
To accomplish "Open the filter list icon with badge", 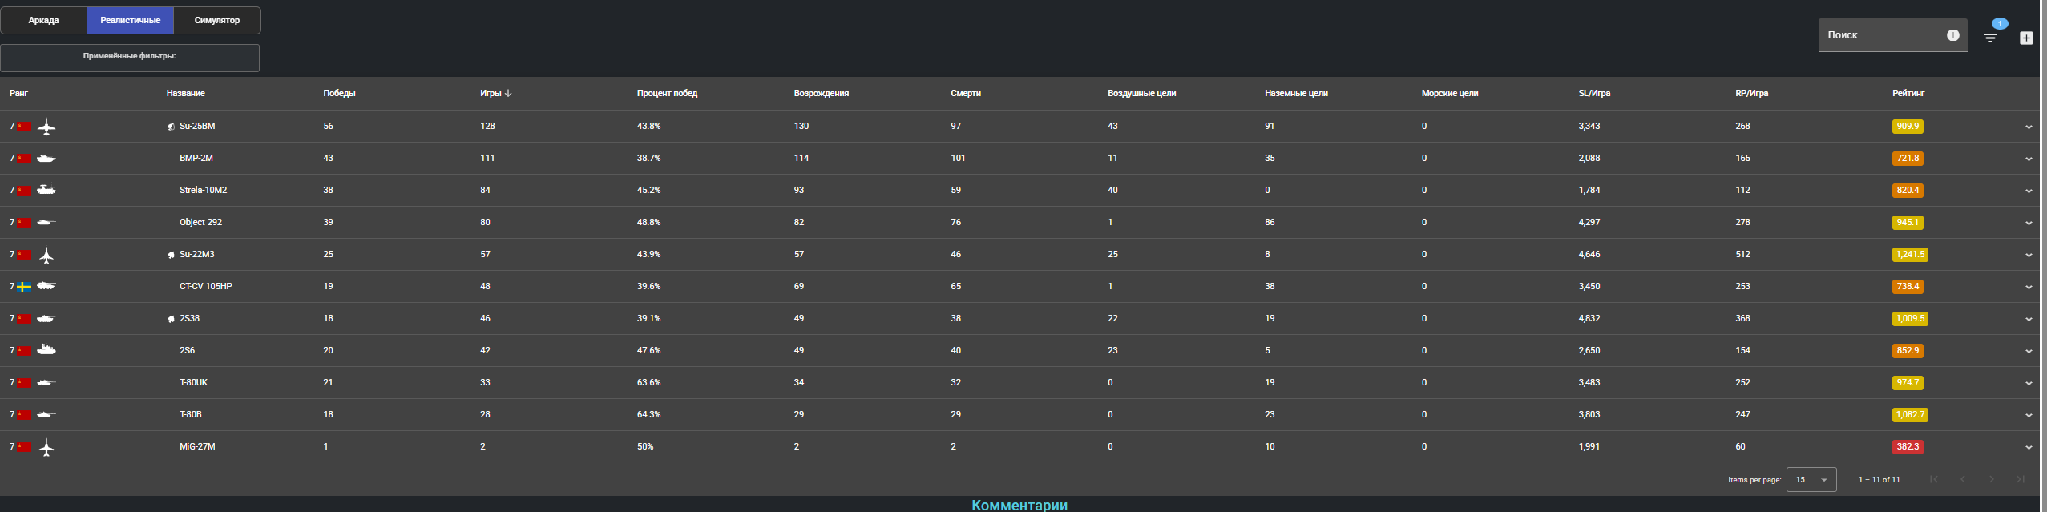I will click(x=1990, y=37).
